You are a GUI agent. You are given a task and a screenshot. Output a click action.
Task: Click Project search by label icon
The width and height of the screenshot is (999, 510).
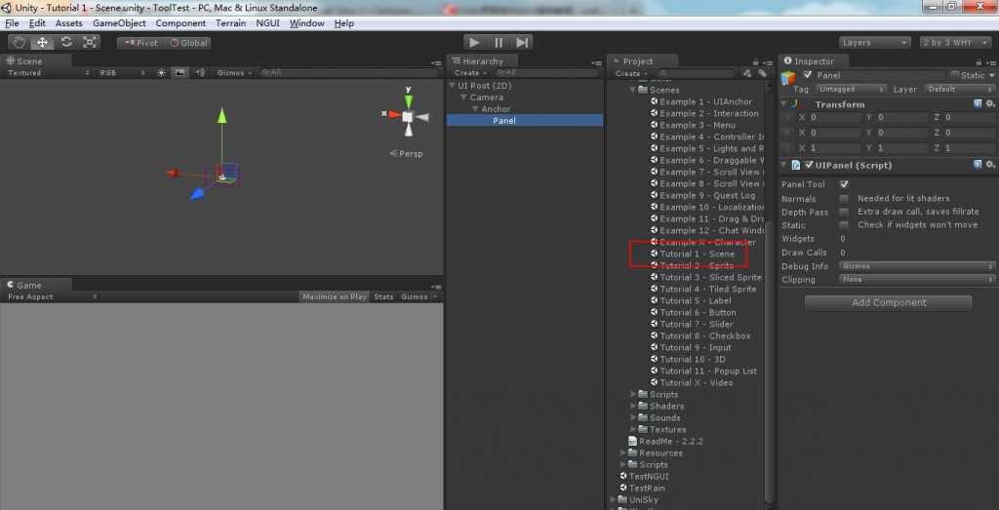762,73
